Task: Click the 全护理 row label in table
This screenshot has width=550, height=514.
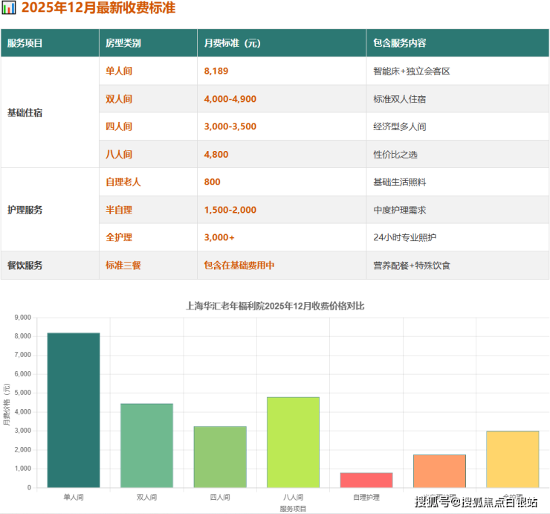Action: click(x=119, y=237)
